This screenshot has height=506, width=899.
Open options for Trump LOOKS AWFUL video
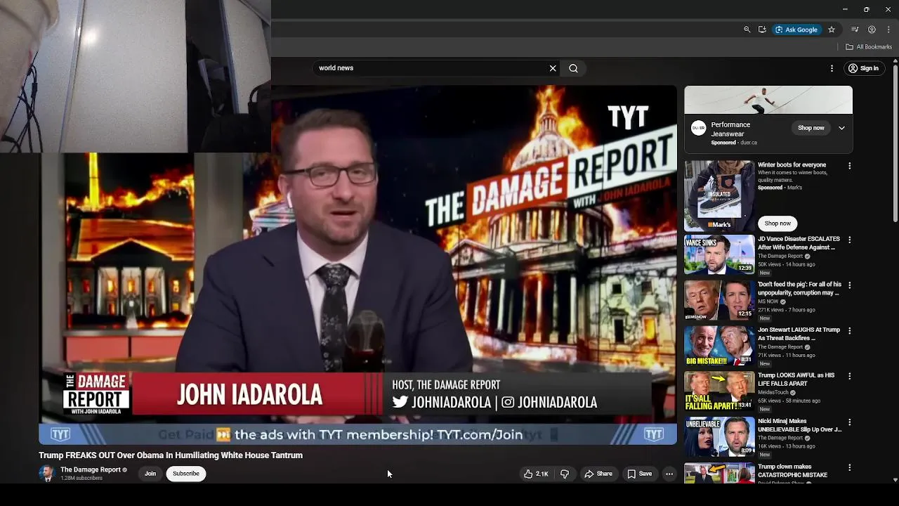point(849,376)
